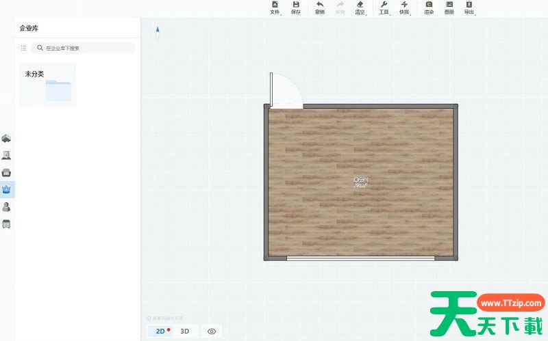
Task: Select the house structure sidebar icon
Action: (x=7, y=139)
